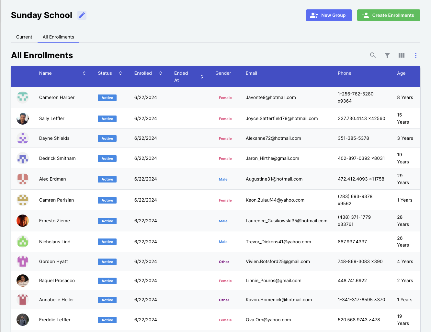431x332 pixels.
Task: Click Dayne Shields' Active status badge
Action: click(107, 138)
